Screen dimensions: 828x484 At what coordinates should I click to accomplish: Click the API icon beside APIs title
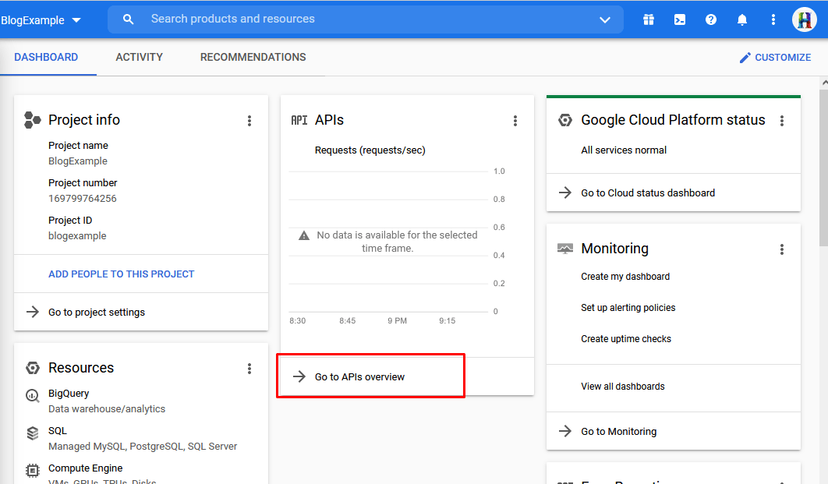coord(299,120)
